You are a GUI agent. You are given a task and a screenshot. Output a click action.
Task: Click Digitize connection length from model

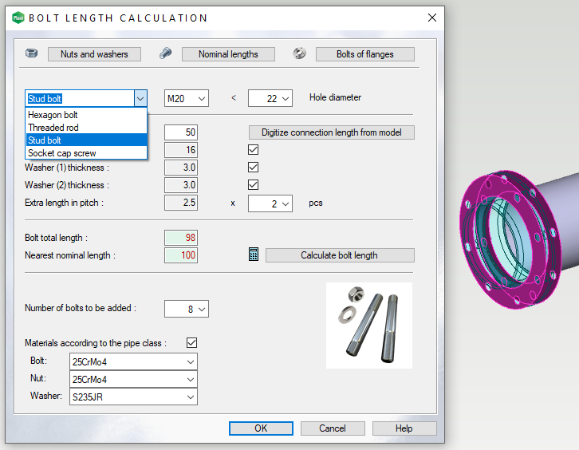click(331, 132)
